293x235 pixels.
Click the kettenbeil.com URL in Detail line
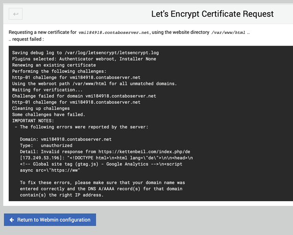pyautogui.click(x=144, y=151)
